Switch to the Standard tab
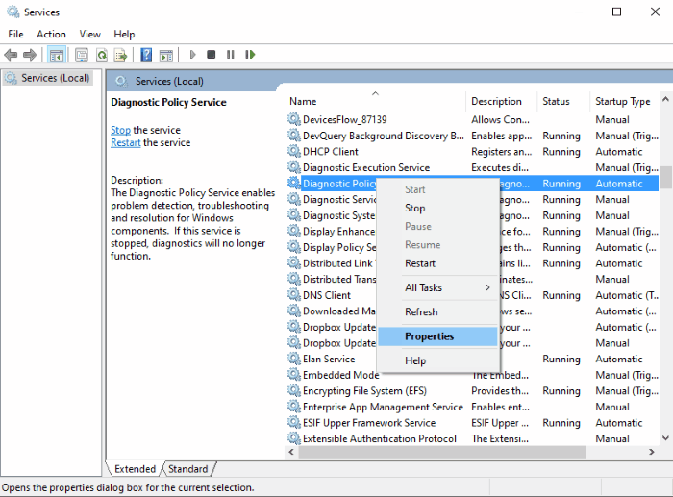Image resolution: width=673 pixels, height=497 pixels. tap(188, 469)
